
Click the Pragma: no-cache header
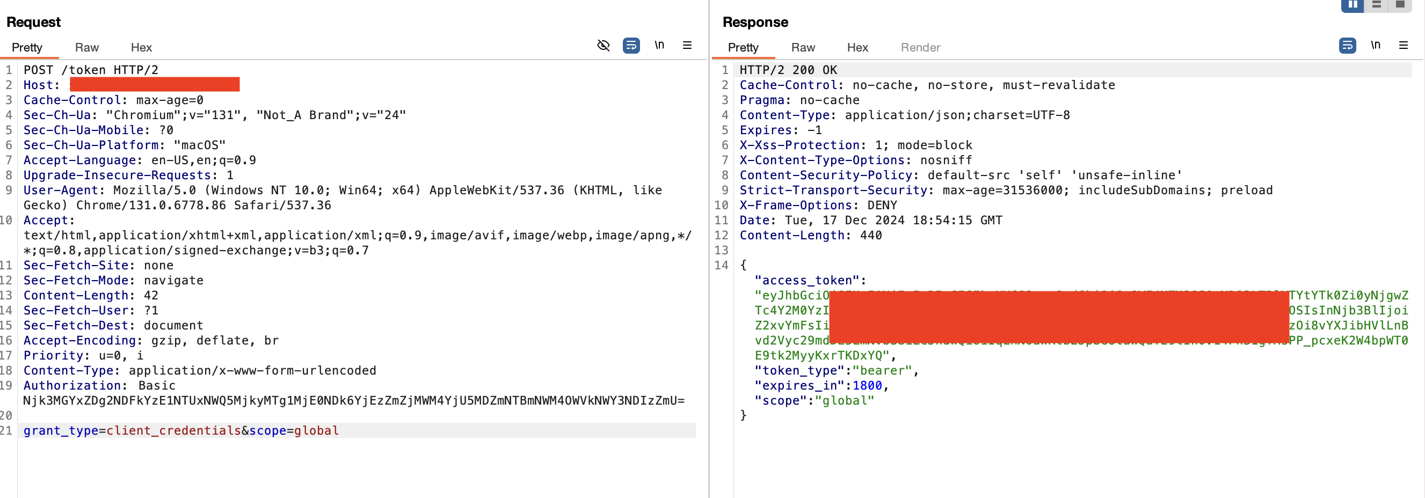[x=799, y=100]
